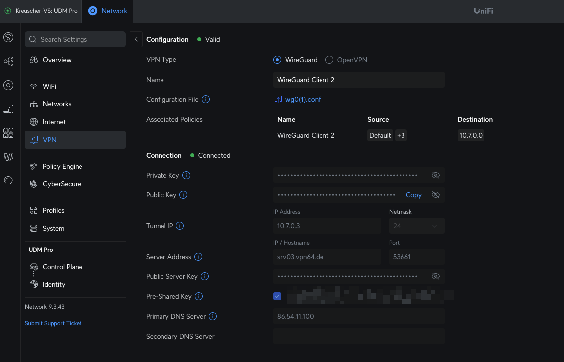
Task: Open Control Plane settings
Action: point(75,267)
